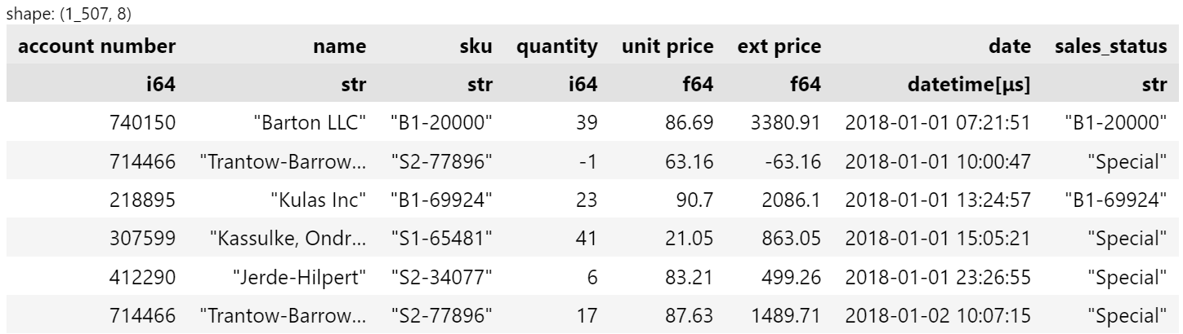Select the "Barton LLC" name cell
1183x334 pixels.
(310, 122)
